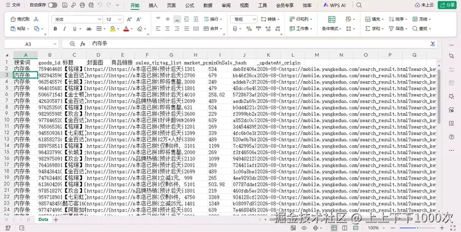The height and width of the screenshot is (232, 461).
Task: Switch to Page Break Preview in status bar
Action: click(356, 228)
